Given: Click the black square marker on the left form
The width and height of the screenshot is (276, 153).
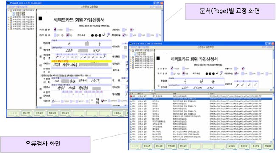Looking at the screenshot, I should (x=40, y=18).
